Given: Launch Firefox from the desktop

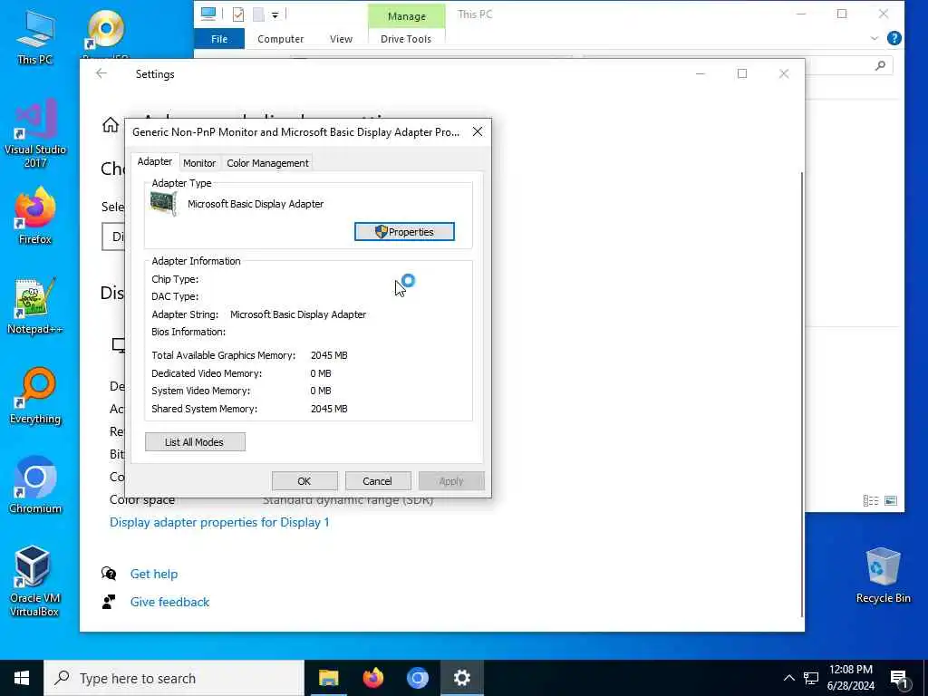Looking at the screenshot, I should coord(35,216).
